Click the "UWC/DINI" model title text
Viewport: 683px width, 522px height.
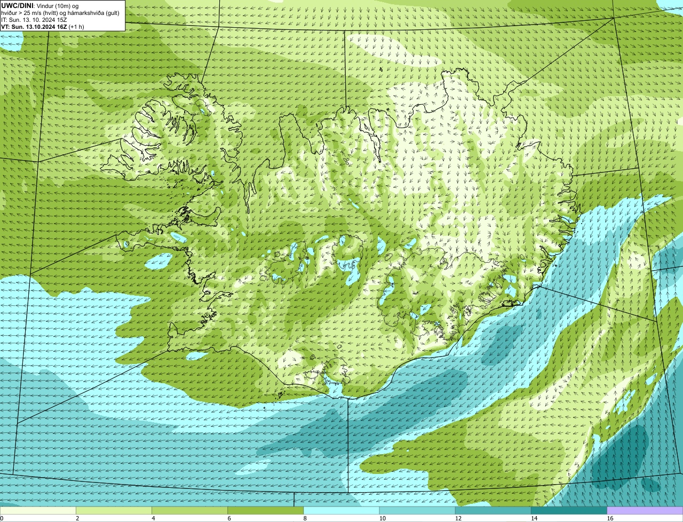[17, 5]
